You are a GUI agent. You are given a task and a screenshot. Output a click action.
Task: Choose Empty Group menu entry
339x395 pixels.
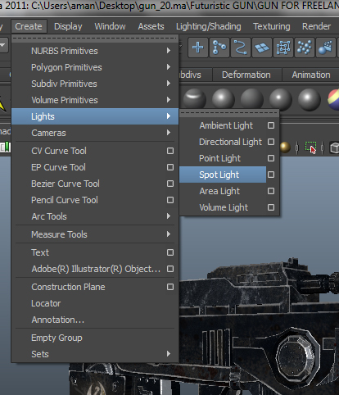tap(95, 338)
